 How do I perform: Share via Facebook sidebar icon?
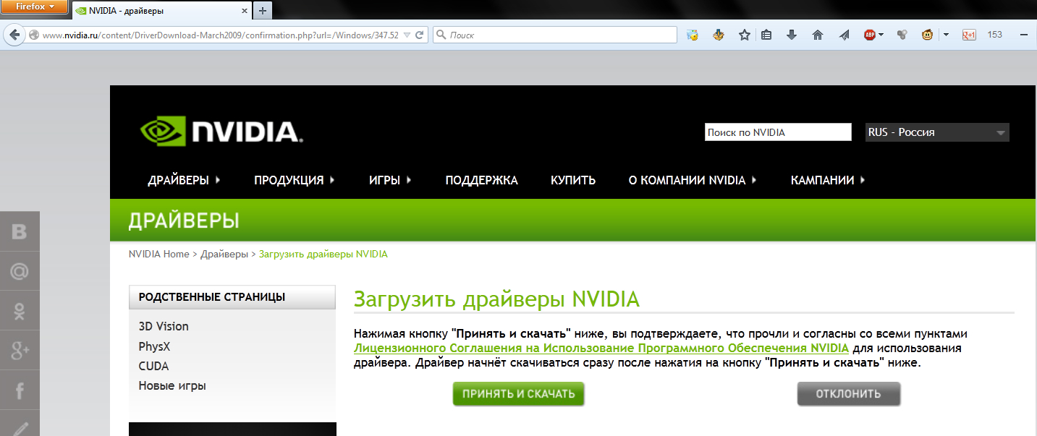pos(20,391)
